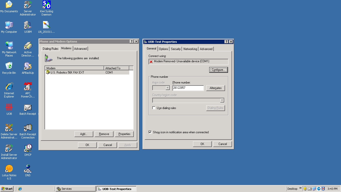
Task: Click blue round two-dot tray icon
Action: (x=319, y=189)
